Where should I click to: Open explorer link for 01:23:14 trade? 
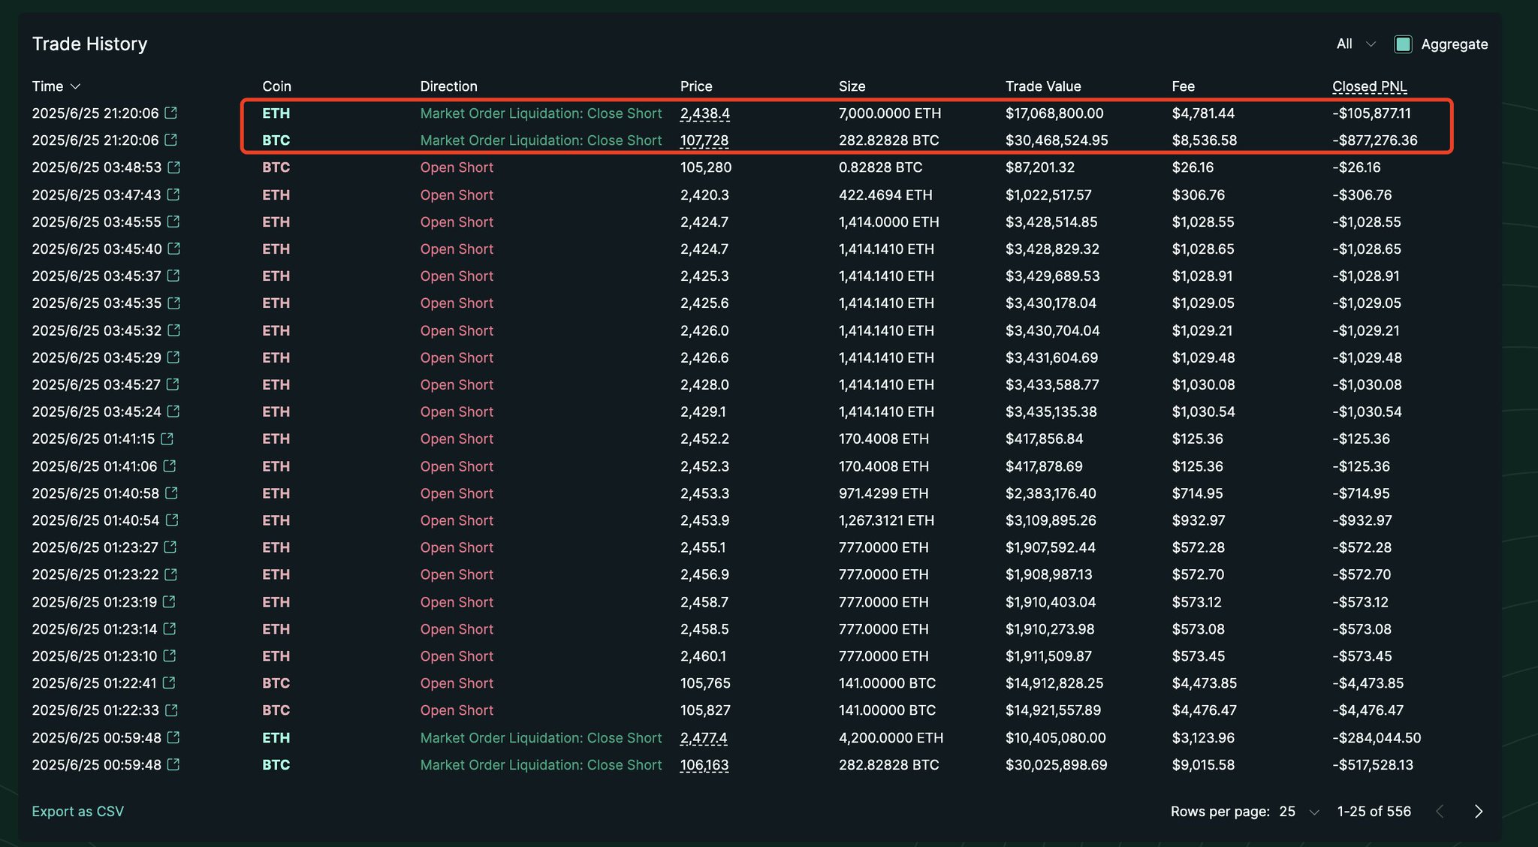pyautogui.click(x=170, y=629)
